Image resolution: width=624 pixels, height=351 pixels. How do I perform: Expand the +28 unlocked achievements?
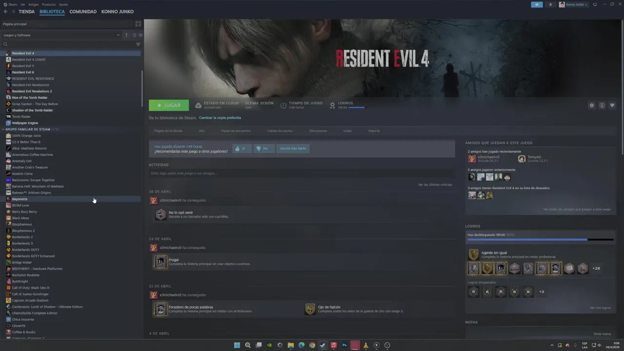[x=596, y=268]
